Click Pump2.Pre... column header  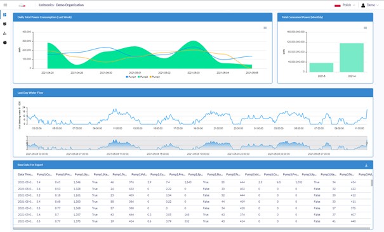tap(177, 174)
